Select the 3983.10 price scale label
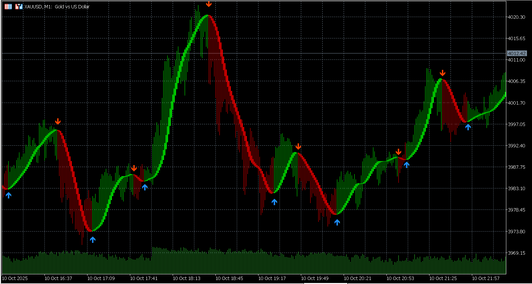This screenshot has height=284, width=532. 517,188
